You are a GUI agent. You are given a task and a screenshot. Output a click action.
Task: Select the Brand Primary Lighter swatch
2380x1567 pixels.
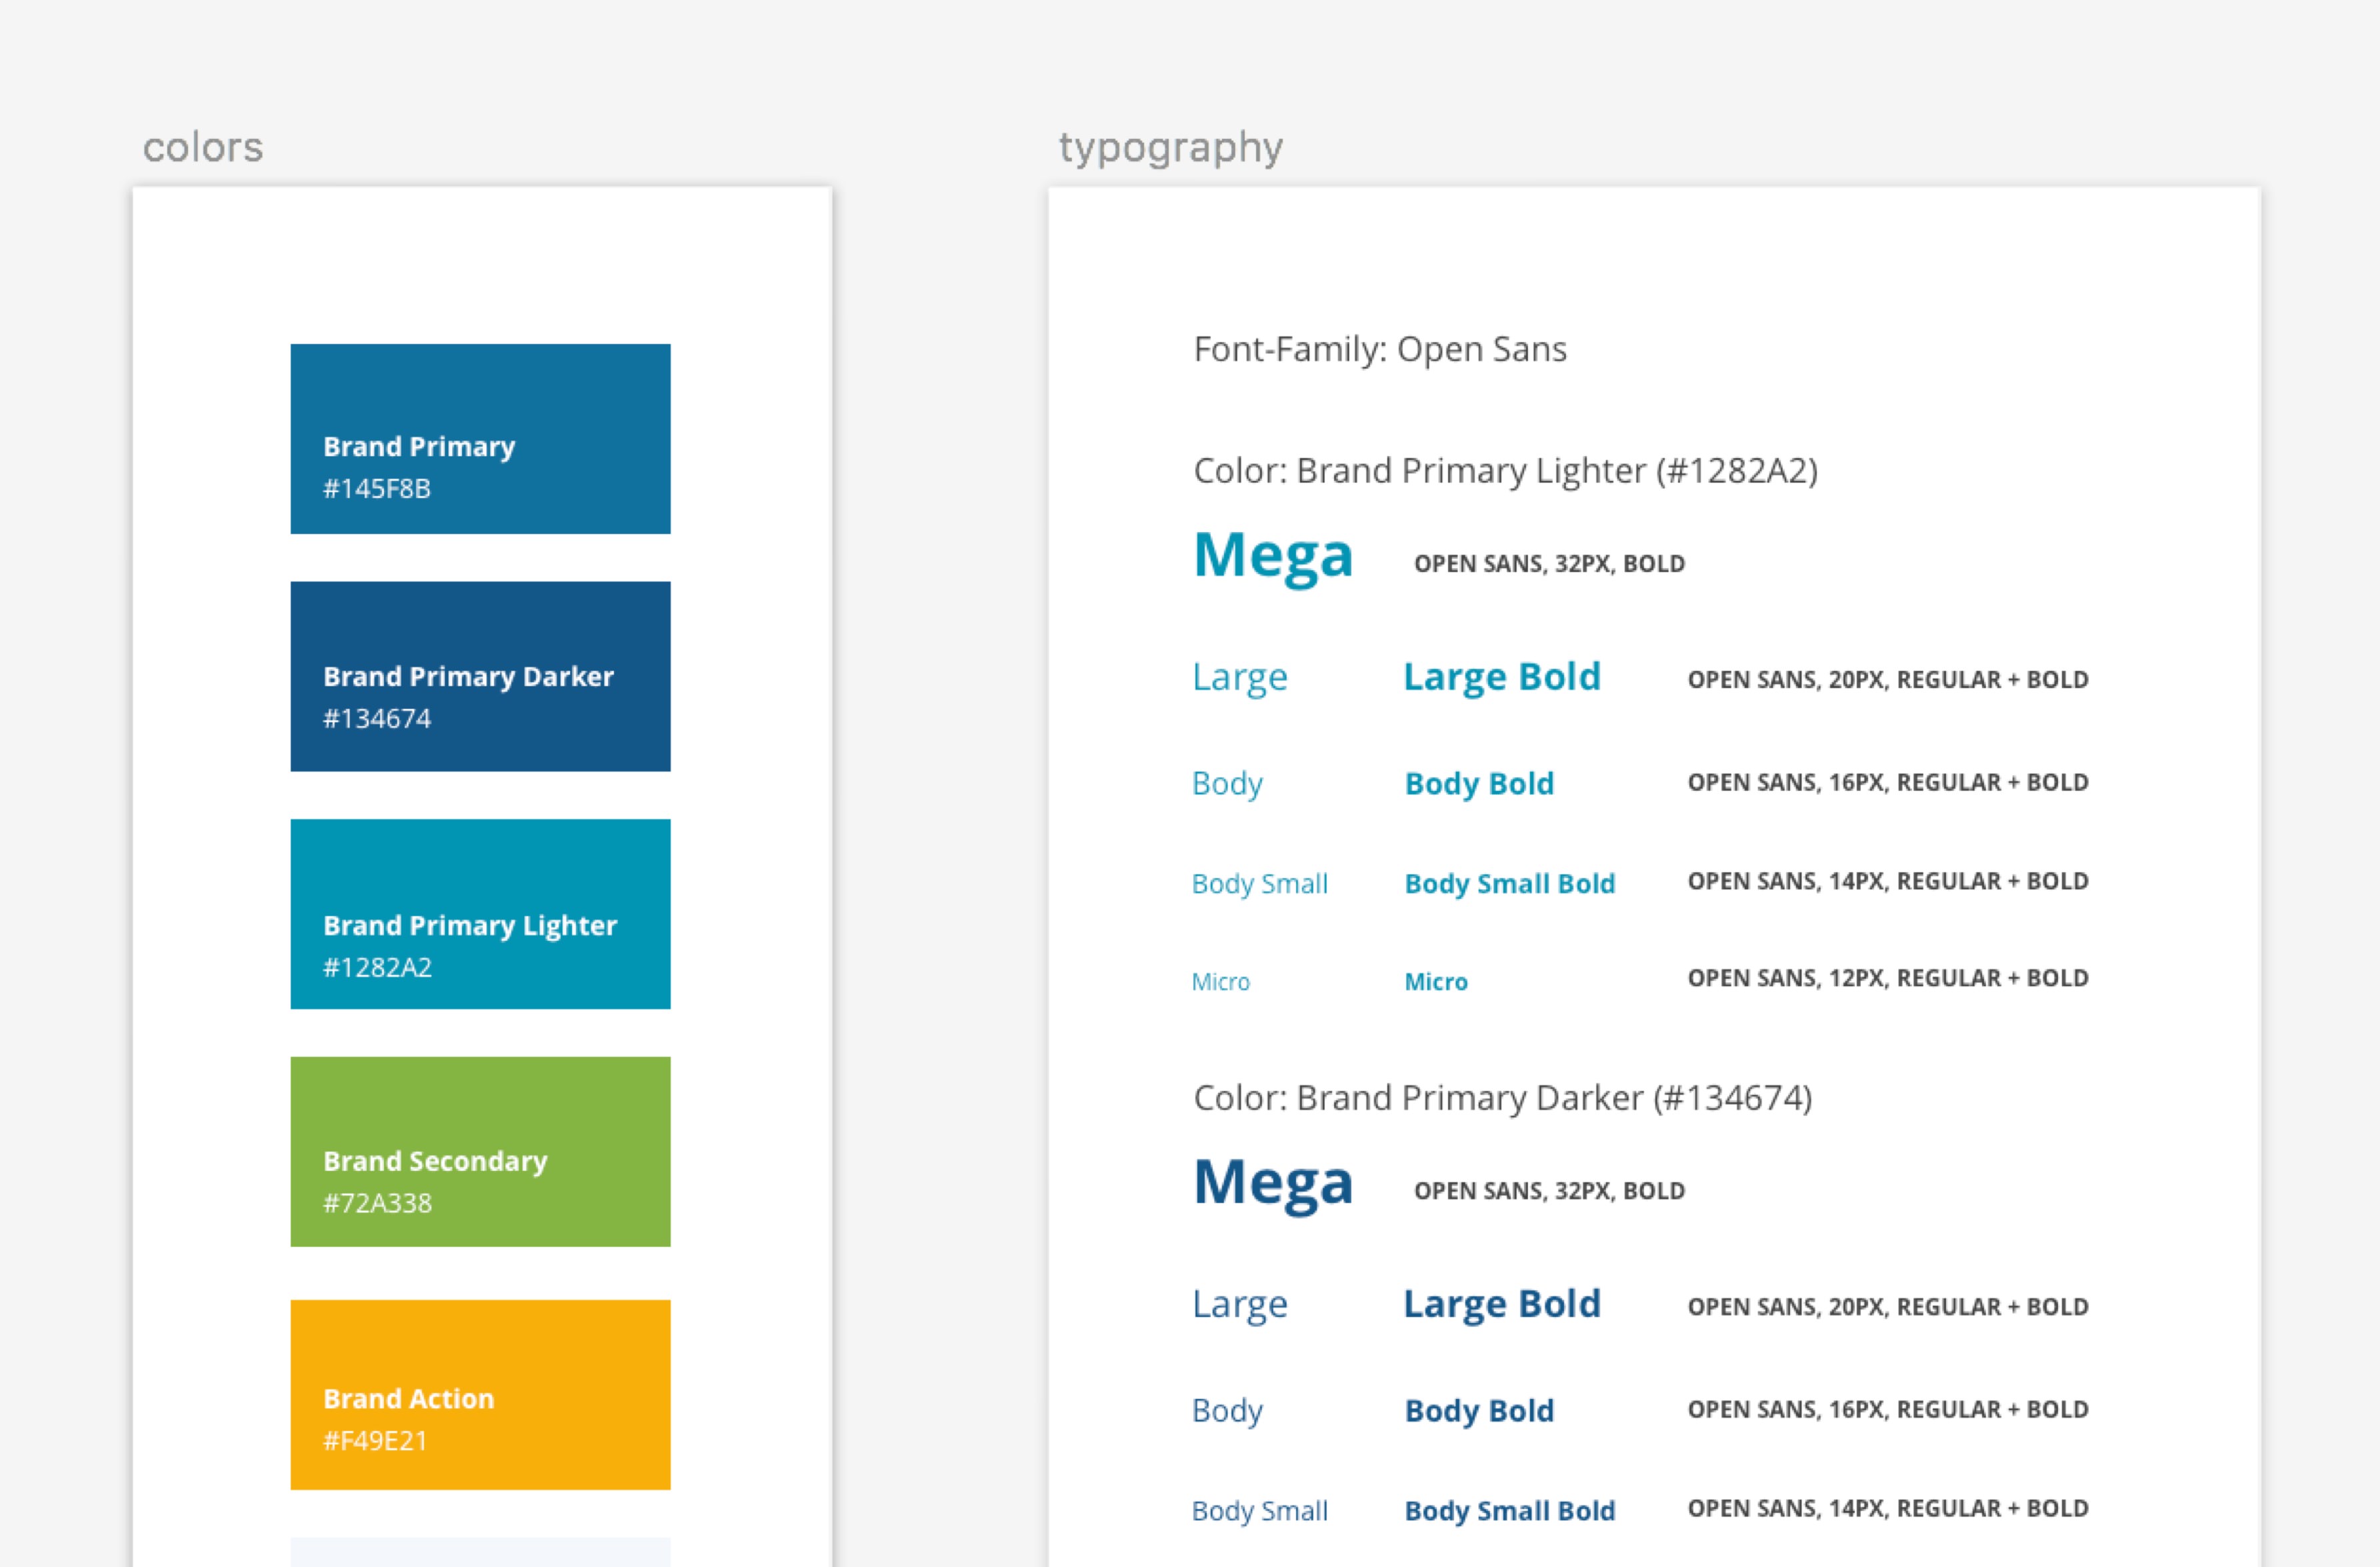point(480,914)
